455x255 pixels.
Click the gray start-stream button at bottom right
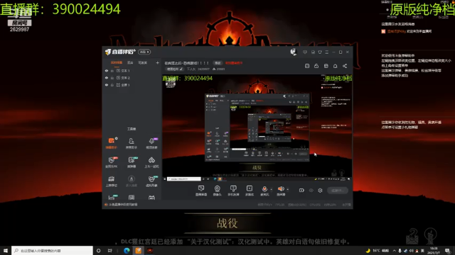pyautogui.click(x=338, y=191)
